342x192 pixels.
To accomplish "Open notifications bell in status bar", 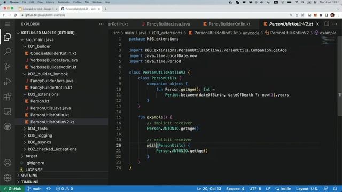I will 335,189.
